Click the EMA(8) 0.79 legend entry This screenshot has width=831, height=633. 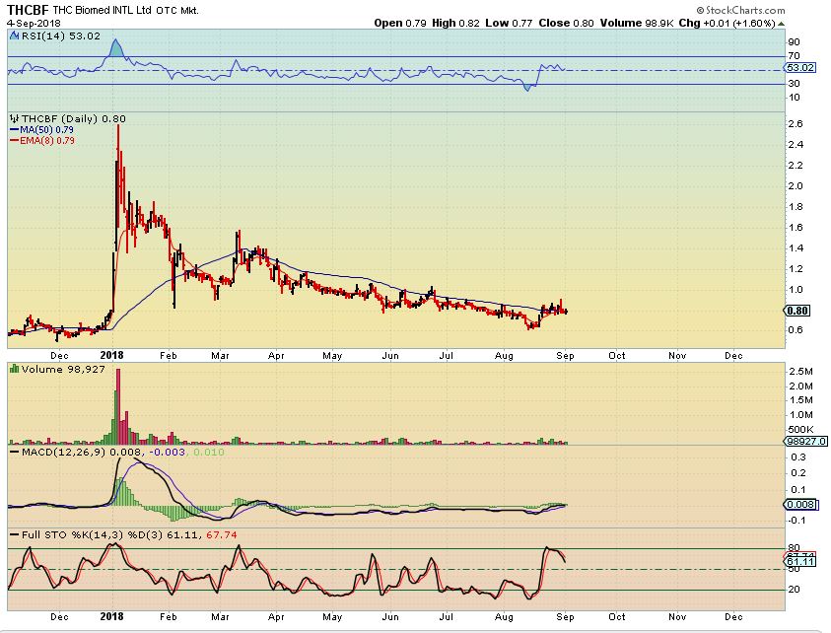(x=43, y=140)
